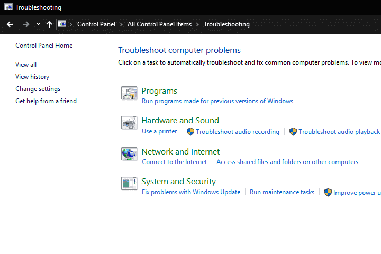Screen dimensions: 381x254
Task: Open Access shared files and folders link
Action: 287,162
